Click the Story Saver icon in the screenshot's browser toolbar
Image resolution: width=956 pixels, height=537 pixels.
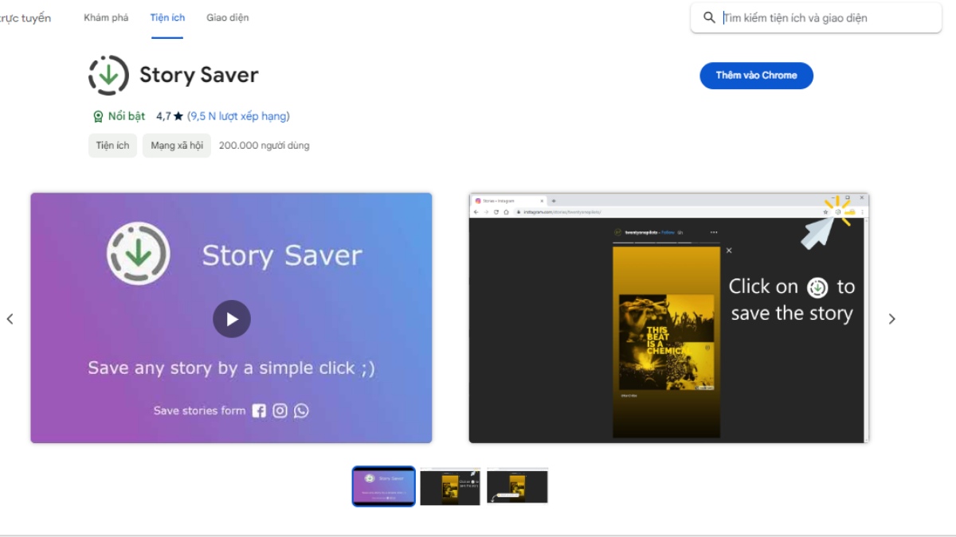837,212
